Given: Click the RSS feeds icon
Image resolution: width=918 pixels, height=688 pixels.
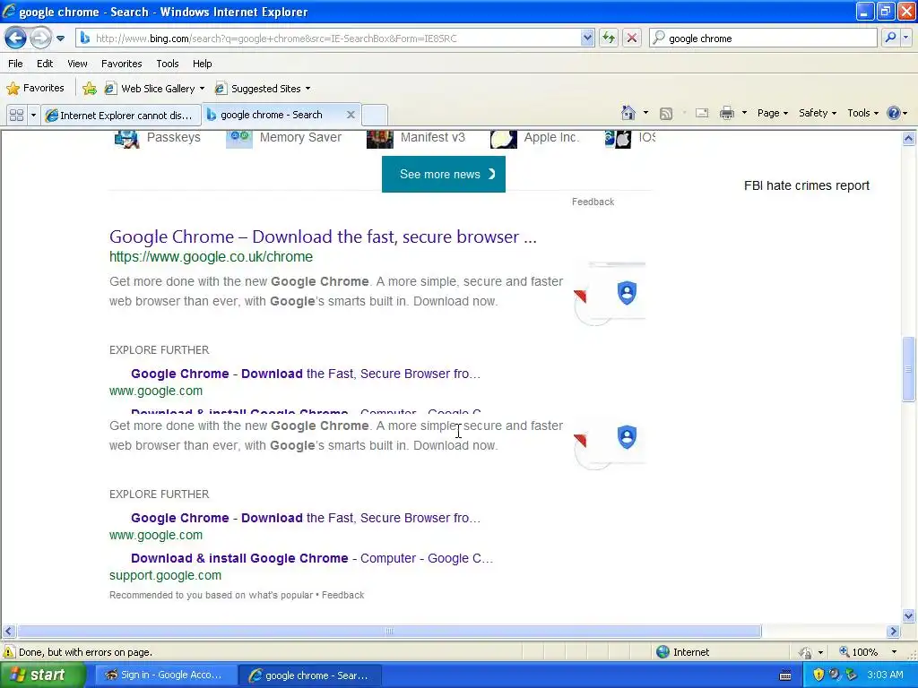Looking at the screenshot, I should (666, 114).
